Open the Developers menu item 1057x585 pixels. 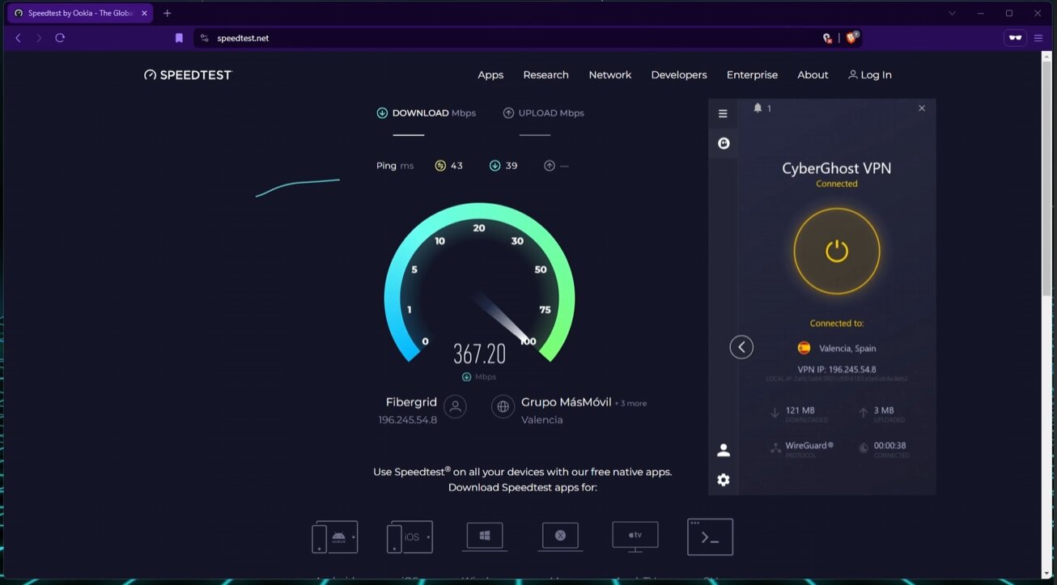point(679,75)
